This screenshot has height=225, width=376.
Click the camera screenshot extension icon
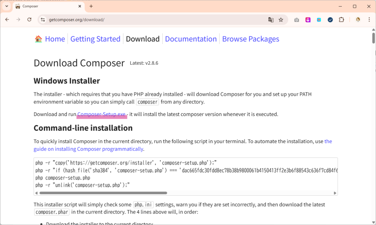click(x=297, y=20)
